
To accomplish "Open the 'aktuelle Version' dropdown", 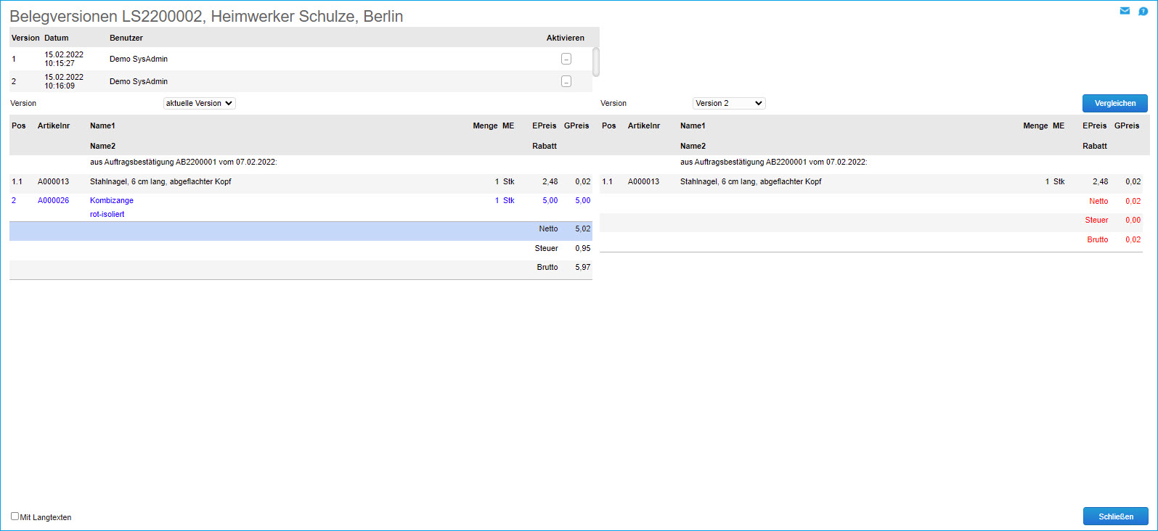I will pyautogui.click(x=199, y=103).
